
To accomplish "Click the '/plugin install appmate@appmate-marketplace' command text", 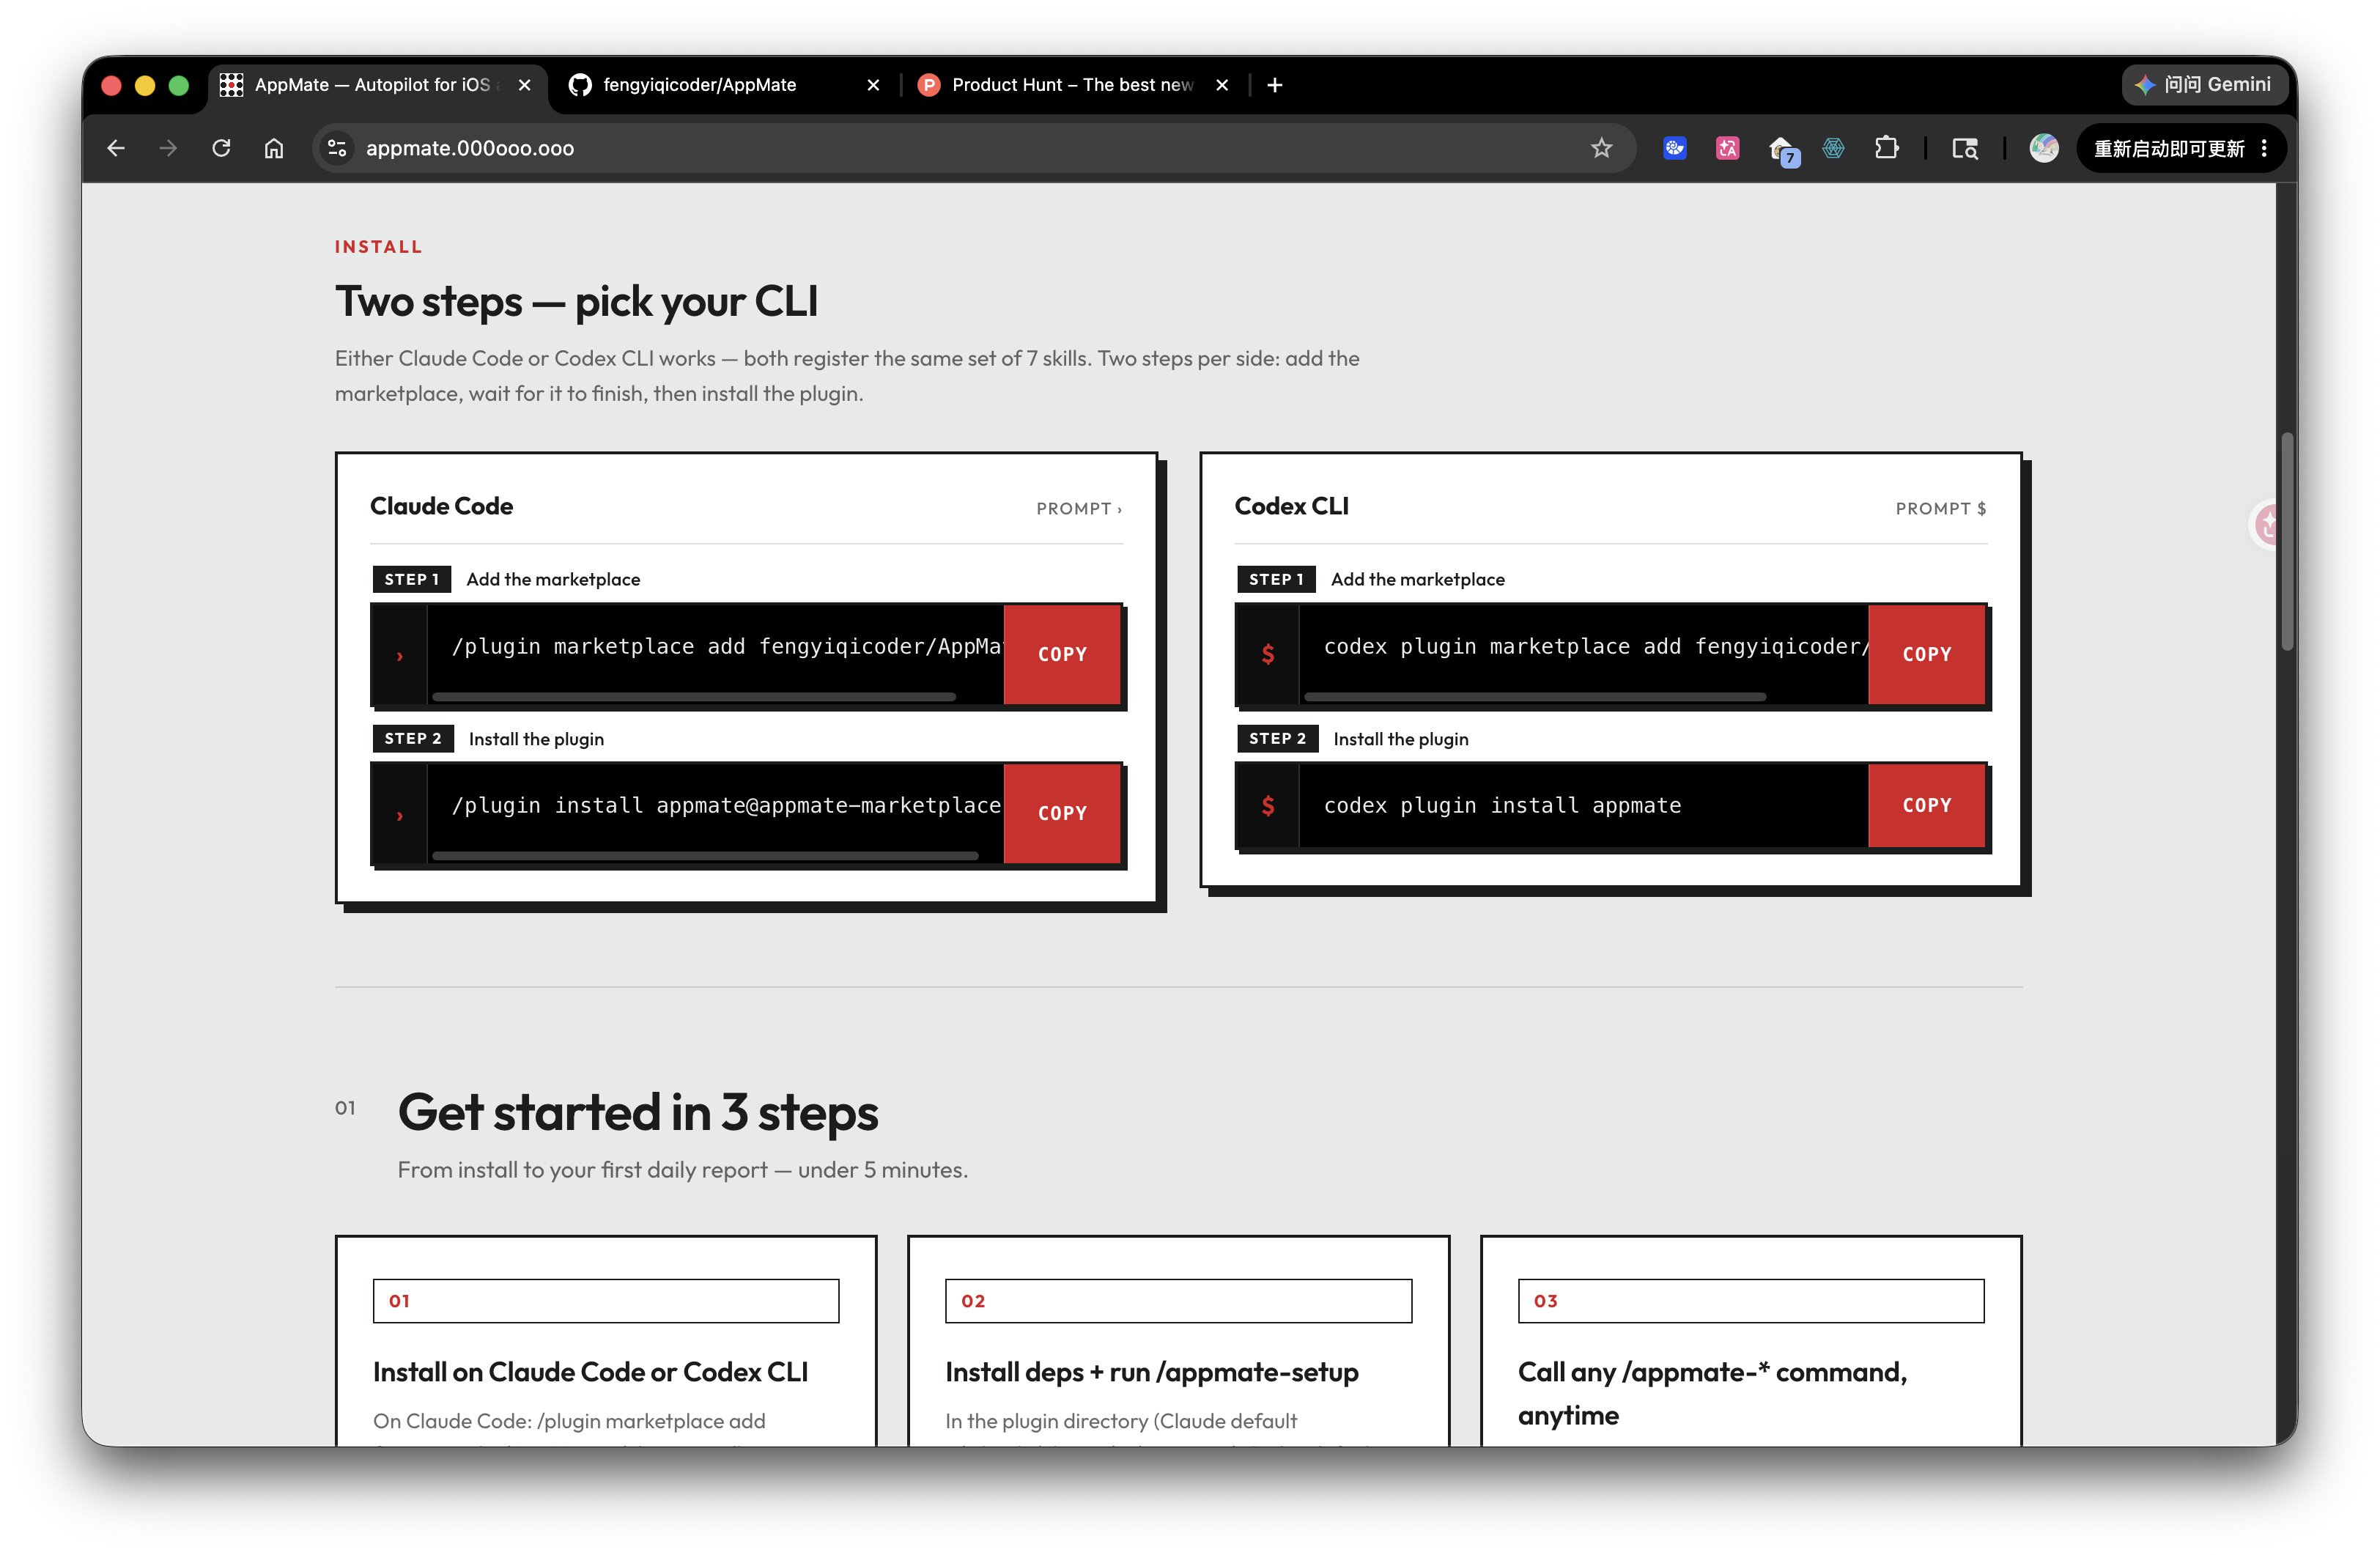I will (726, 805).
